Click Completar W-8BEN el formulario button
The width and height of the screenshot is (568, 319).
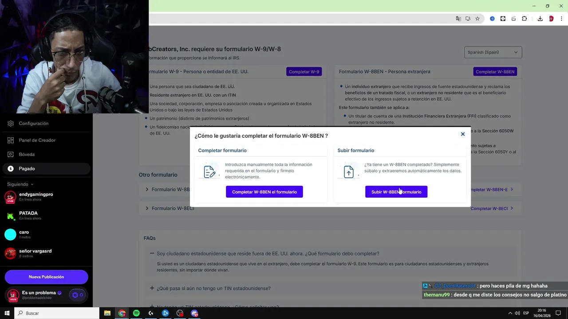264,192
